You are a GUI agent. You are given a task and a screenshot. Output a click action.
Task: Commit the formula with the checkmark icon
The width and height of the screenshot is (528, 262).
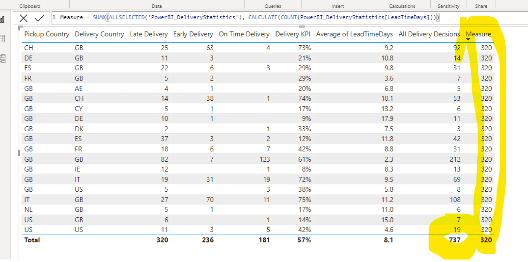40,18
